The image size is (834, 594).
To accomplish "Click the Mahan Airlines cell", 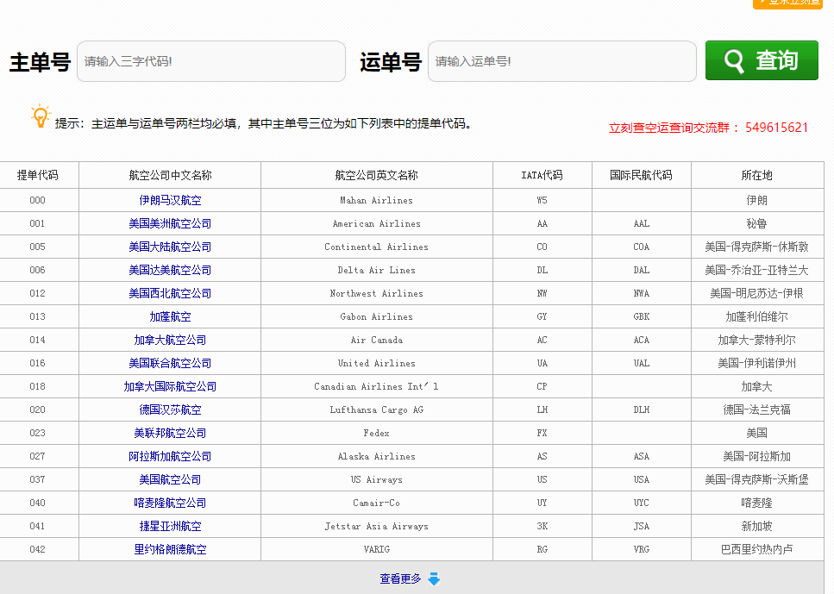I will 377,201.
